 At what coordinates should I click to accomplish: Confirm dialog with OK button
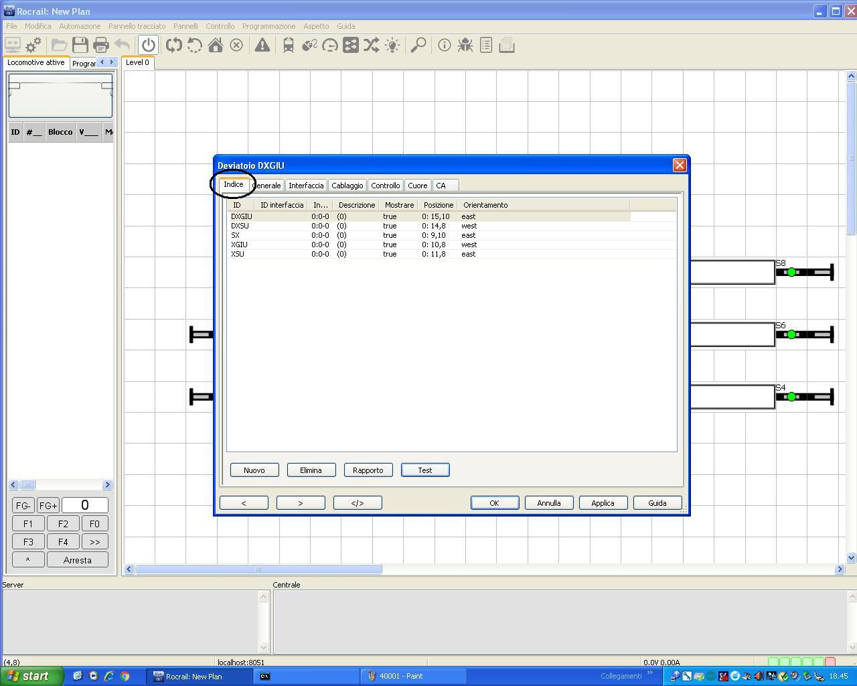coord(495,503)
